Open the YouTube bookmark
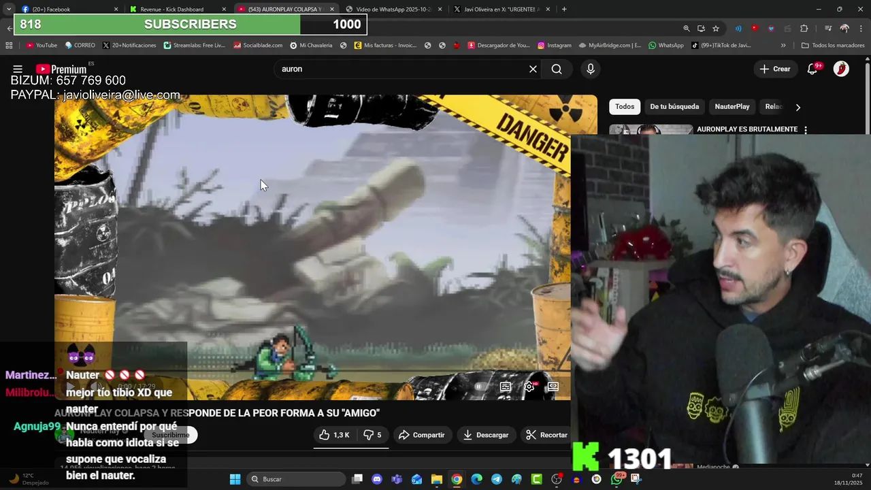The height and width of the screenshot is (490, 871). [x=42, y=46]
